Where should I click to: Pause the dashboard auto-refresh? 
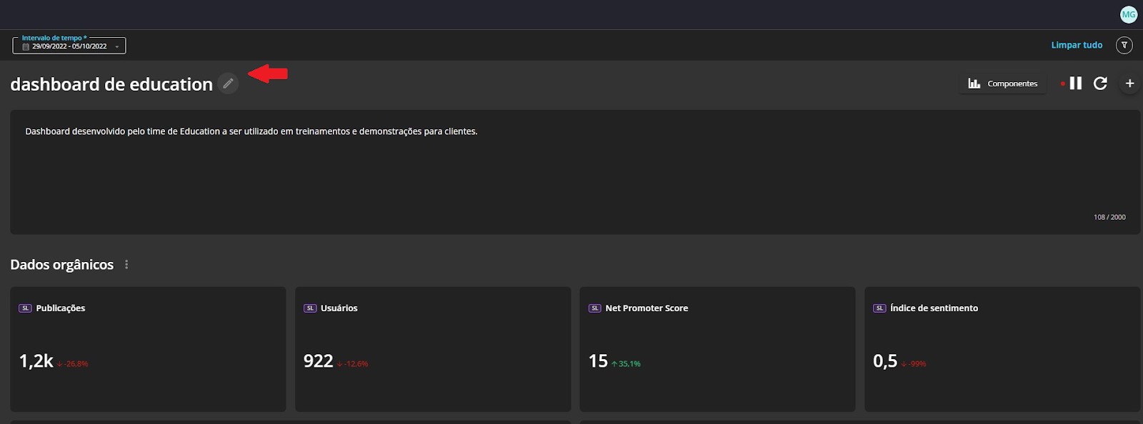[x=1076, y=84]
